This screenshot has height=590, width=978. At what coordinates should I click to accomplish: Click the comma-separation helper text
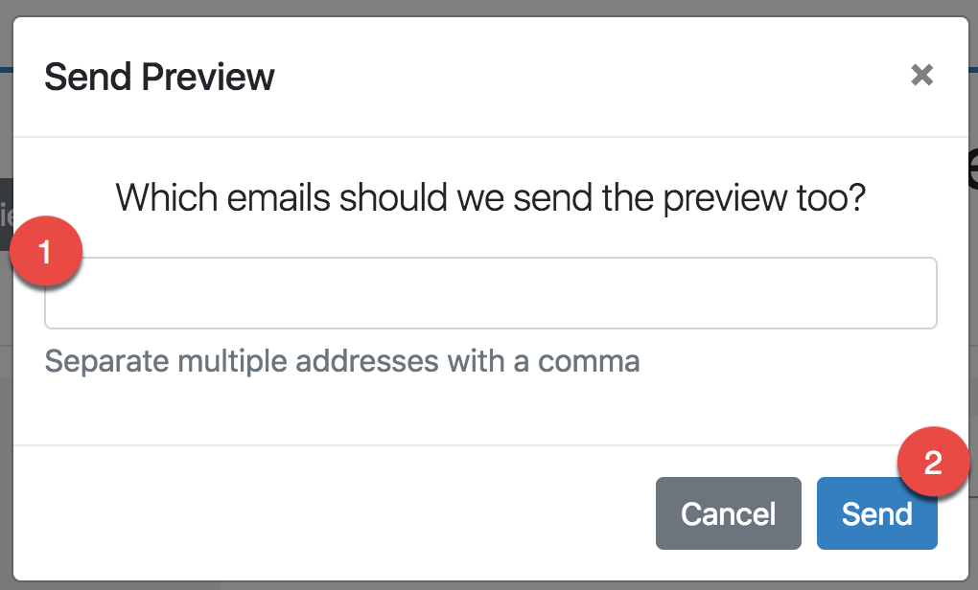[x=340, y=361]
